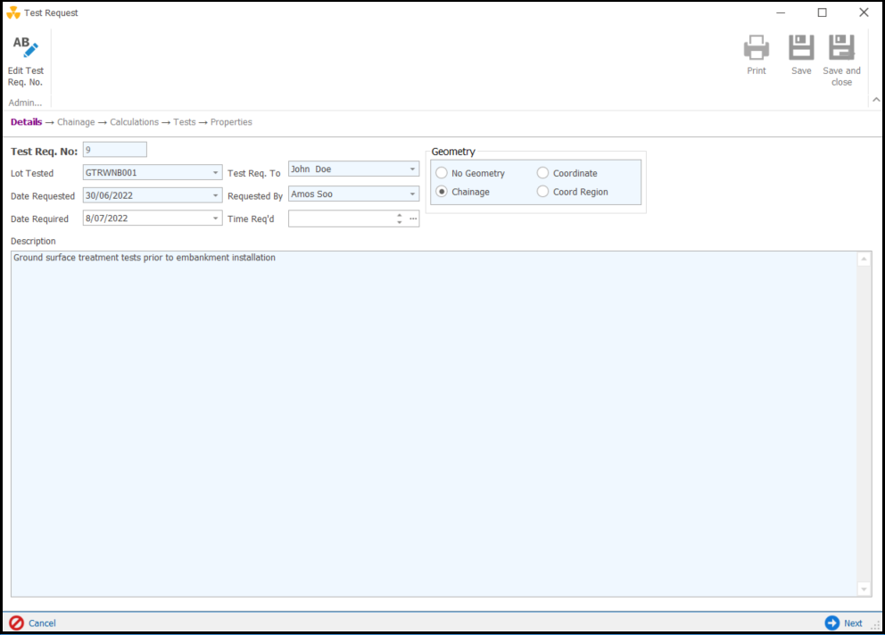Expand the Requested By dropdown
The width and height of the screenshot is (885, 635).
412,194
